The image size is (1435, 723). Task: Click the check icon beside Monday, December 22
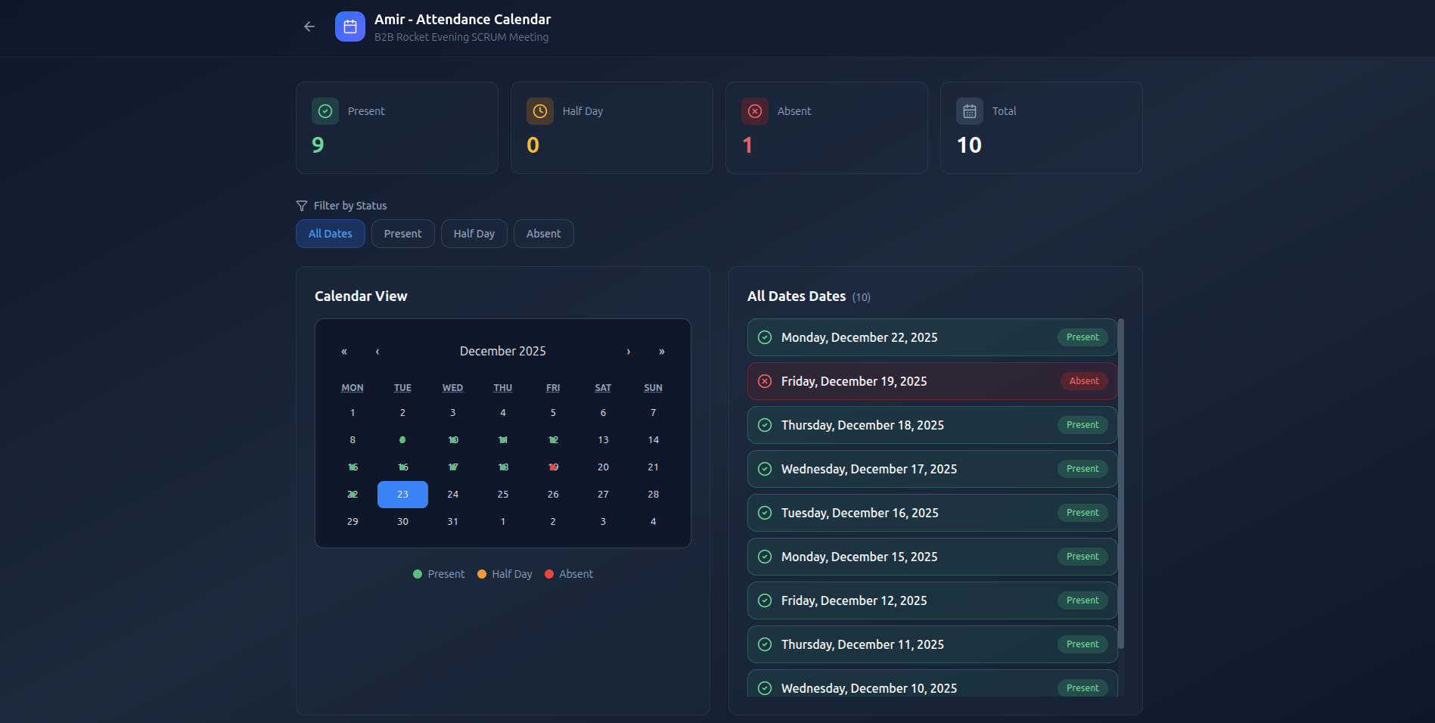click(765, 337)
